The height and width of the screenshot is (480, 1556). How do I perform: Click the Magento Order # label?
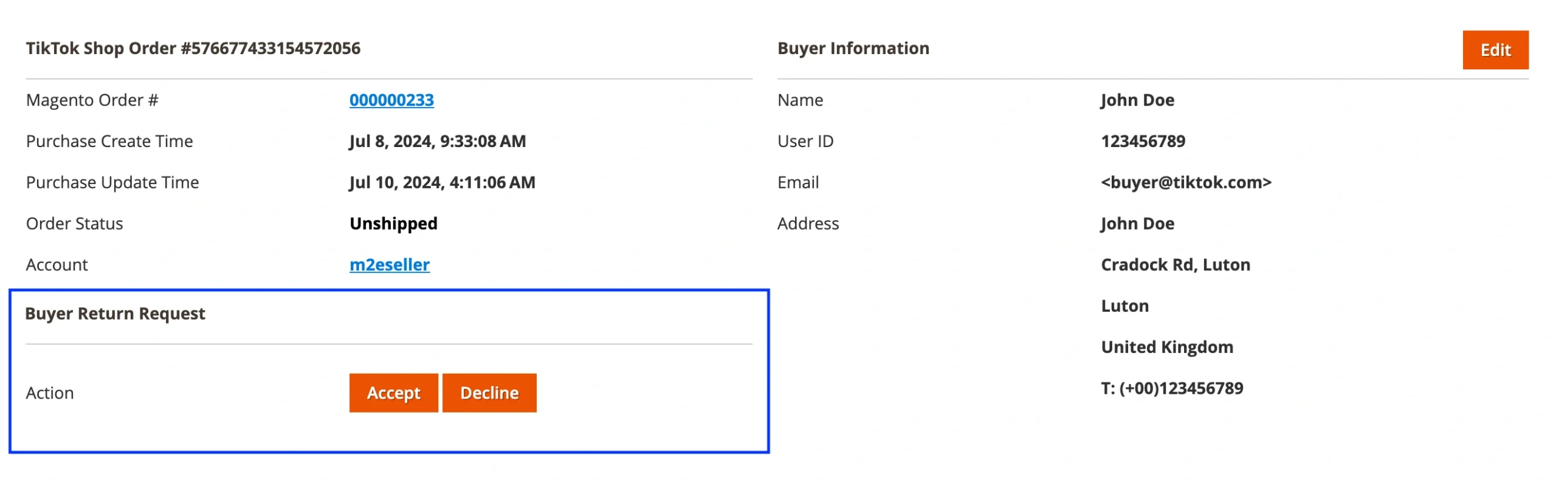pyautogui.click(x=92, y=100)
